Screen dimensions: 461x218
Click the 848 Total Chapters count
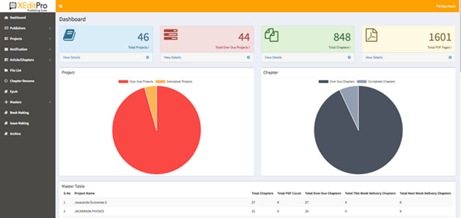(x=342, y=37)
